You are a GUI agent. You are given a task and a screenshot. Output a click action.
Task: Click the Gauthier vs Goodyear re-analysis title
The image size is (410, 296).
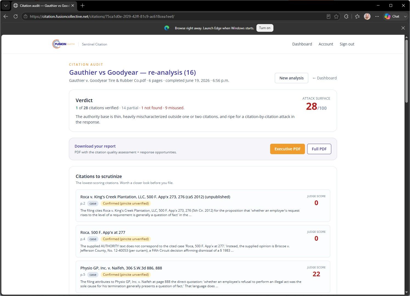pyautogui.click(x=132, y=72)
